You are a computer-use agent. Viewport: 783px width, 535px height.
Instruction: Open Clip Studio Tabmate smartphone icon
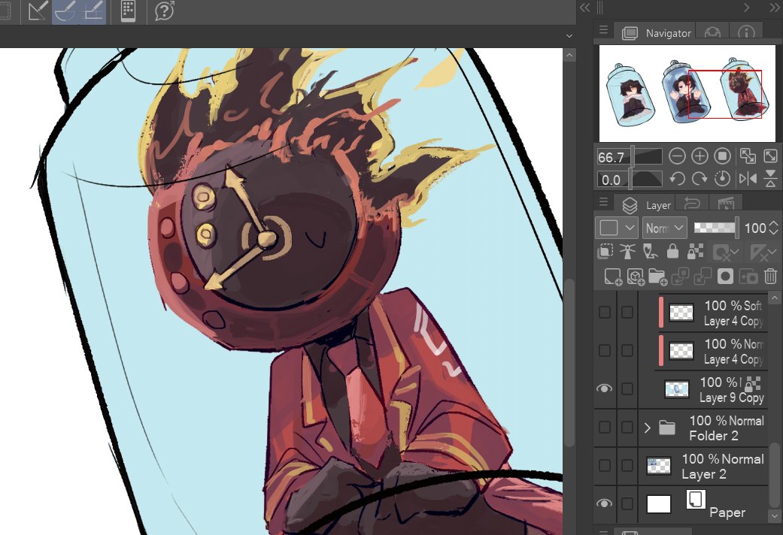[x=129, y=11]
